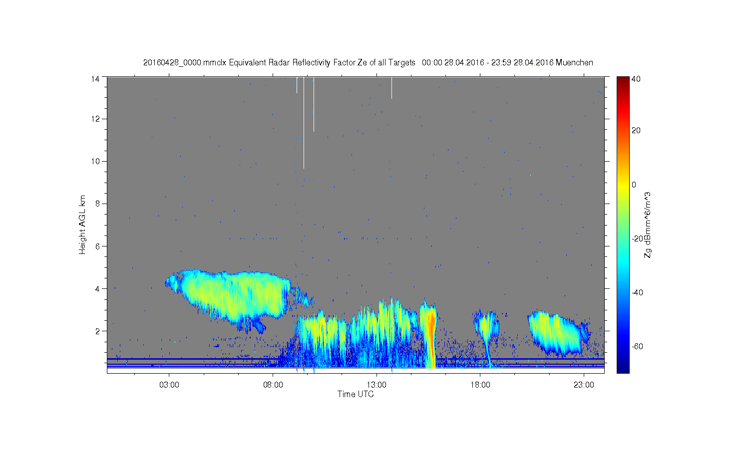Select height axis tick label 8

click(97, 204)
